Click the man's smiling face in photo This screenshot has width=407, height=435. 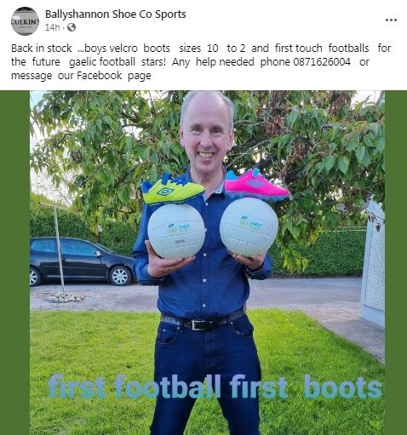click(207, 134)
